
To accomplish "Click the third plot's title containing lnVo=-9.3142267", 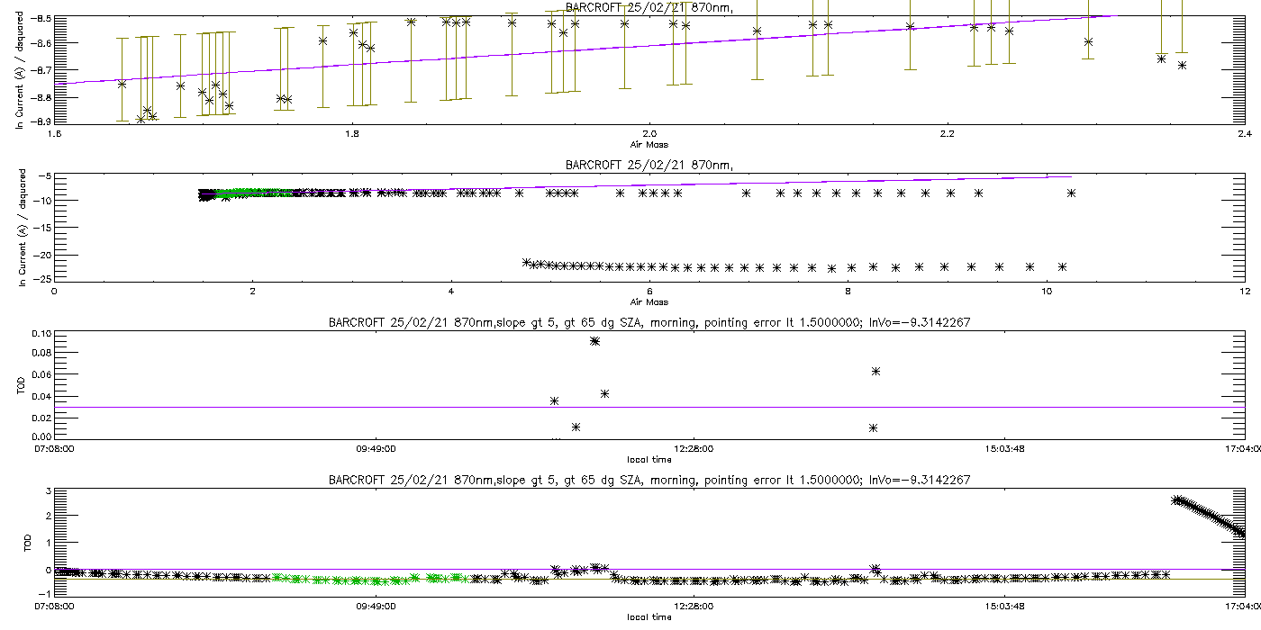I will coord(649,322).
